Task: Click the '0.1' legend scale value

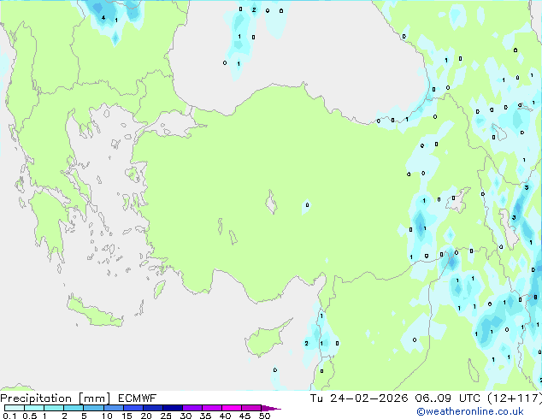Action: 9,416
